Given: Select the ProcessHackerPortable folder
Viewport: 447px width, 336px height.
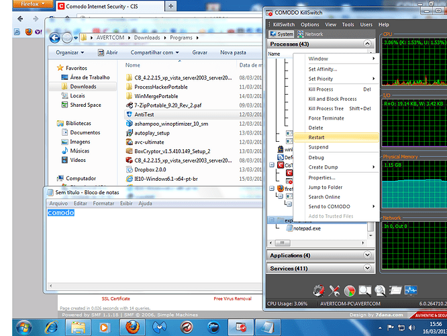Looking at the screenshot, I should pyautogui.click(x=161, y=87).
